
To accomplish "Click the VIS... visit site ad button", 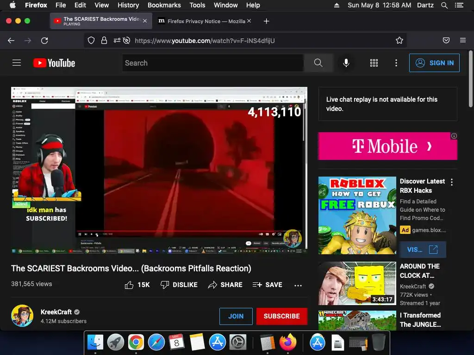I will 422,250.
